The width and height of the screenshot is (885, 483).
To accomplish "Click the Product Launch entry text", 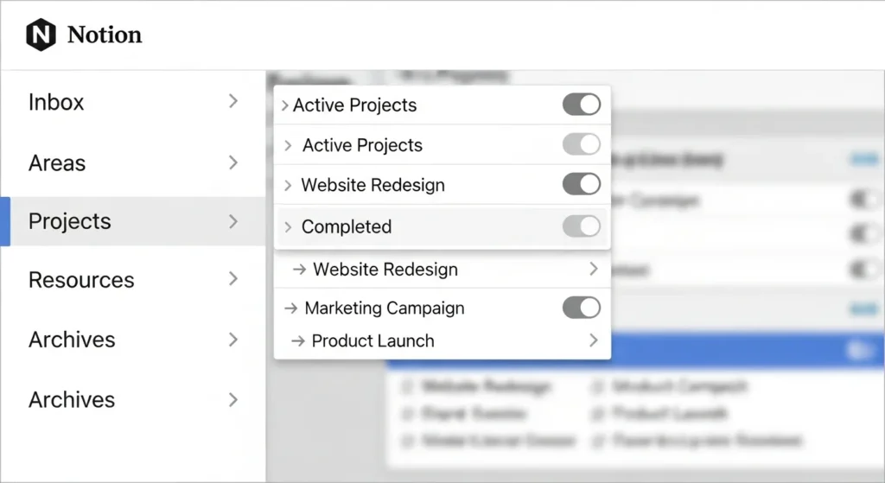I will point(372,341).
